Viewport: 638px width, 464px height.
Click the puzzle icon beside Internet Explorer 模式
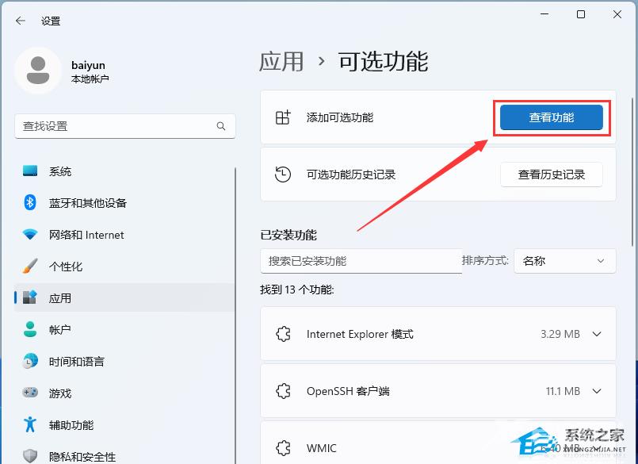point(283,334)
